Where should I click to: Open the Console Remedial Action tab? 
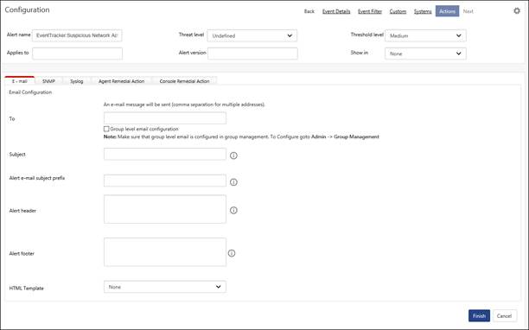(184, 81)
